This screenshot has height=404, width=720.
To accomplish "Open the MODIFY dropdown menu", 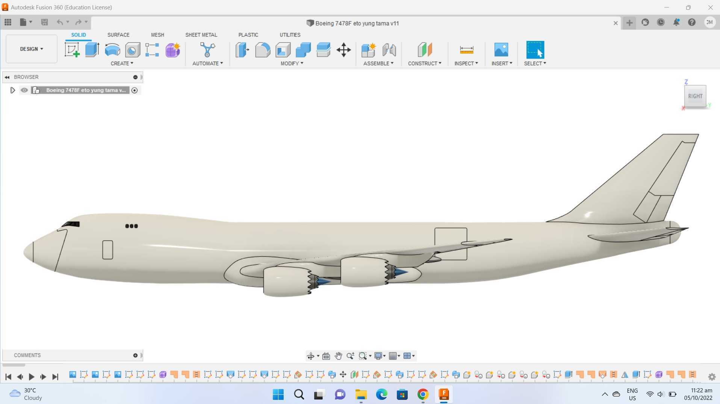I will (292, 63).
